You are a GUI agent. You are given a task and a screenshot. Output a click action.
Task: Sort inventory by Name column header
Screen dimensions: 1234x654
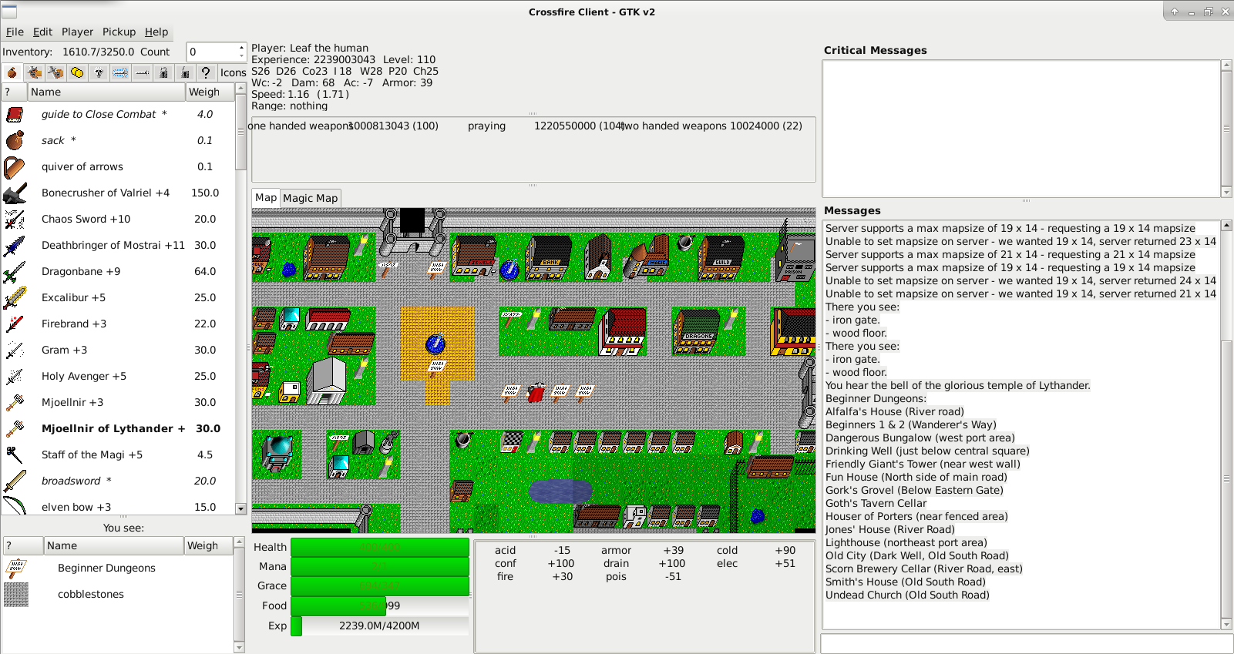click(x=106, y=92)
